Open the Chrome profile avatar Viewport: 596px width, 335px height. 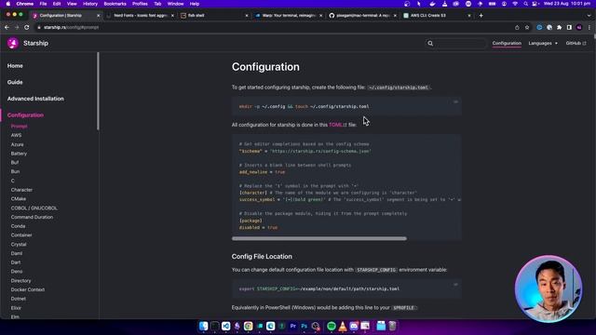coord(579,27)
